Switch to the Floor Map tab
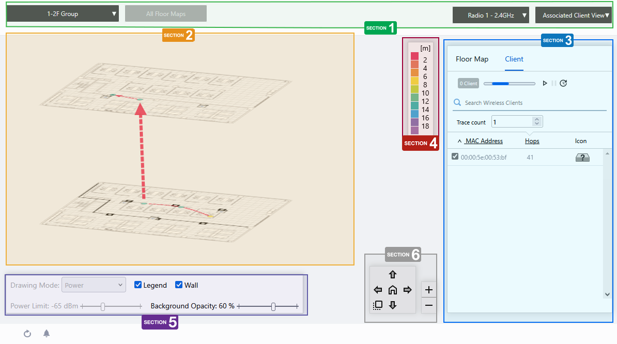Image resolution: width=617 pixels, height=344 pixels. [x=472, y=59]
